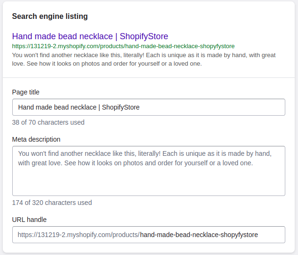Click the green preview URL
Image resolution: width=298 pixels, height=255 pixels.
point(123,46)
